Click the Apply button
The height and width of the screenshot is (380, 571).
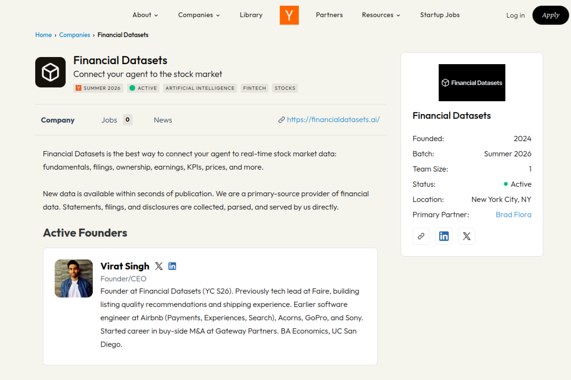click(x=550, y=15)
